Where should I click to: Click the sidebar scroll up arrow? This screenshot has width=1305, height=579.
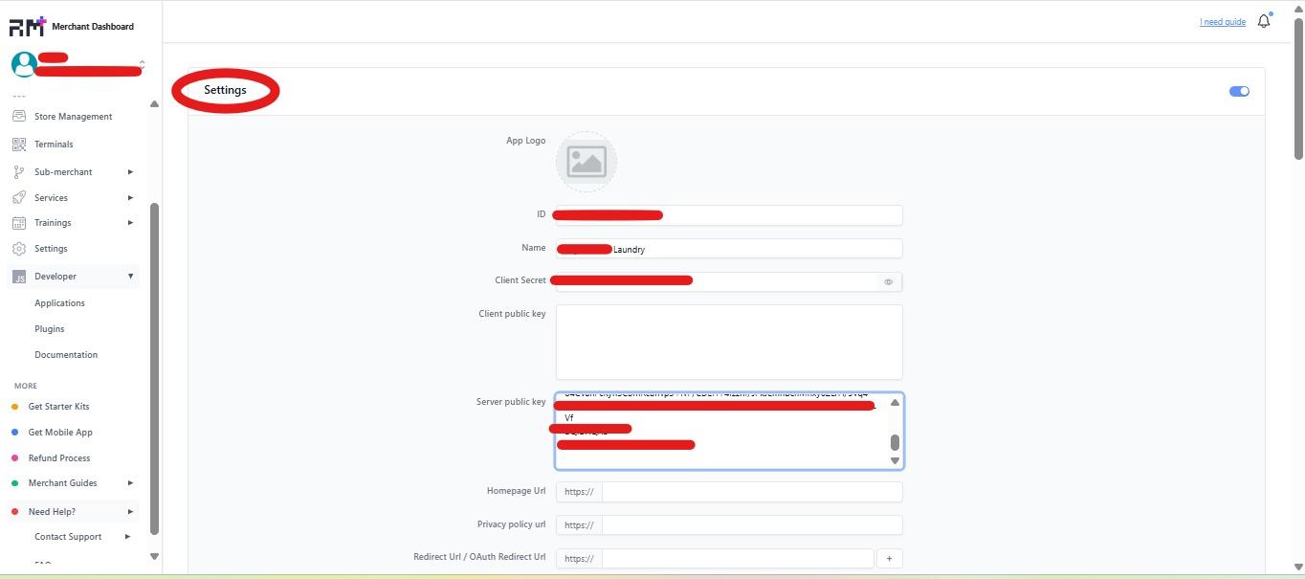pyautogui.click(x=154, y=103)
